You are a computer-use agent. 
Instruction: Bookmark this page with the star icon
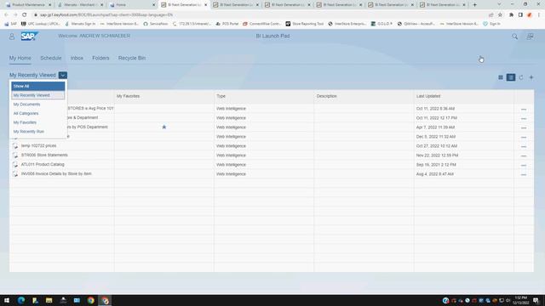pos(500,15)
